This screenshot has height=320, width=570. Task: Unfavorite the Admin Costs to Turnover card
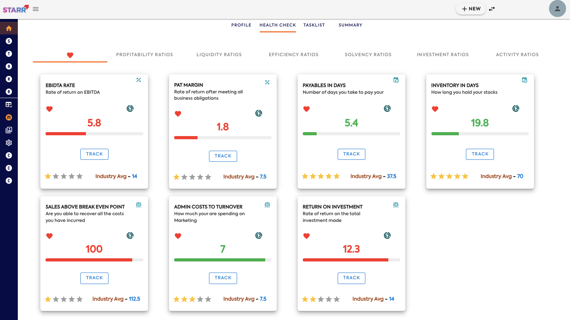(x=178, y=236)
